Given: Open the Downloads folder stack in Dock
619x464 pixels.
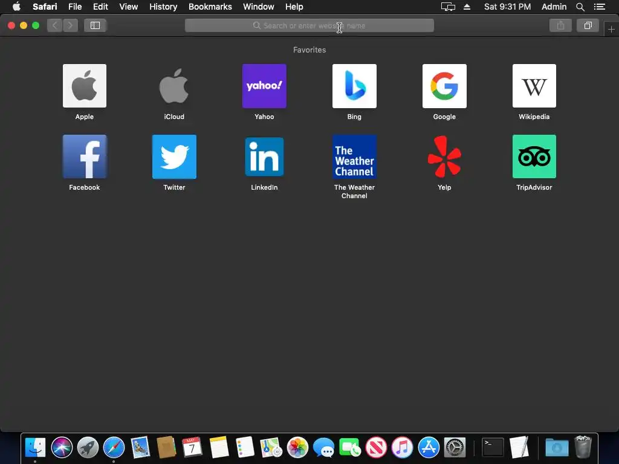Looking at the screenshot, I should [x=557, y=448].
